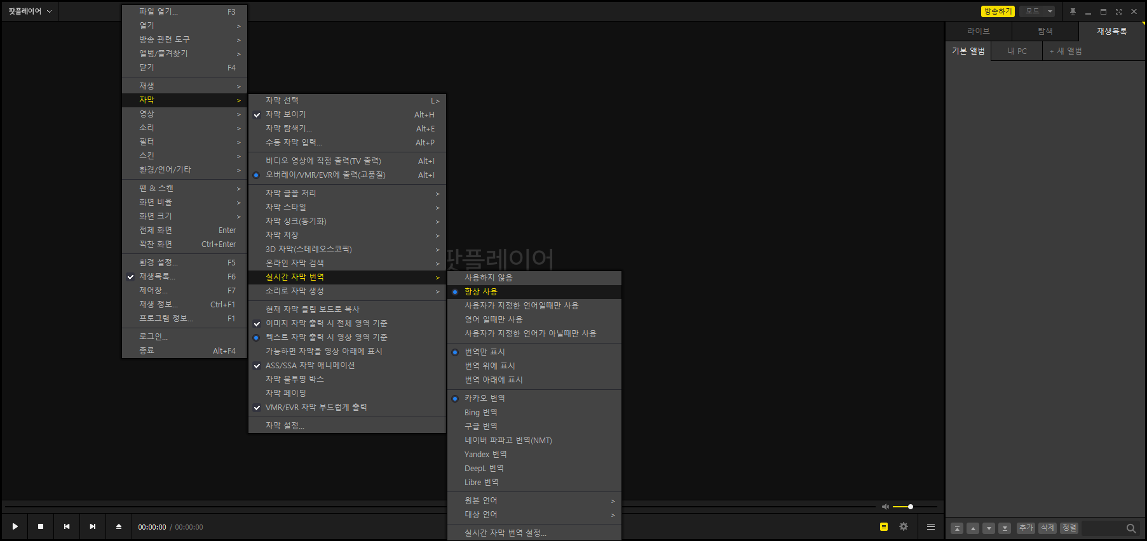
Task: Select 사용하지 않음 translation entry
Action: 534,277
